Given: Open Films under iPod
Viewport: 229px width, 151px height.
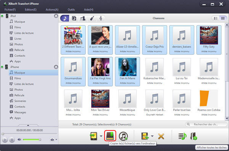Looking at the screenshot, I should tap(18, 27).
